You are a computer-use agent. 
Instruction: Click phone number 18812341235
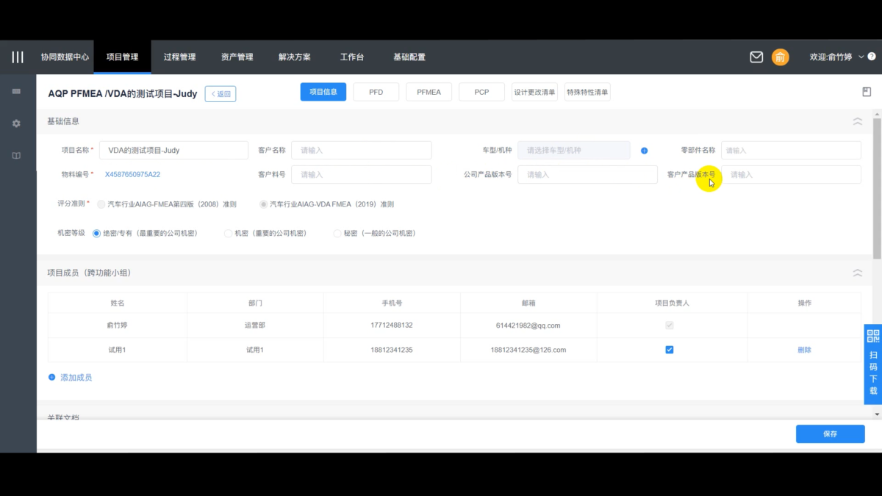392,350
